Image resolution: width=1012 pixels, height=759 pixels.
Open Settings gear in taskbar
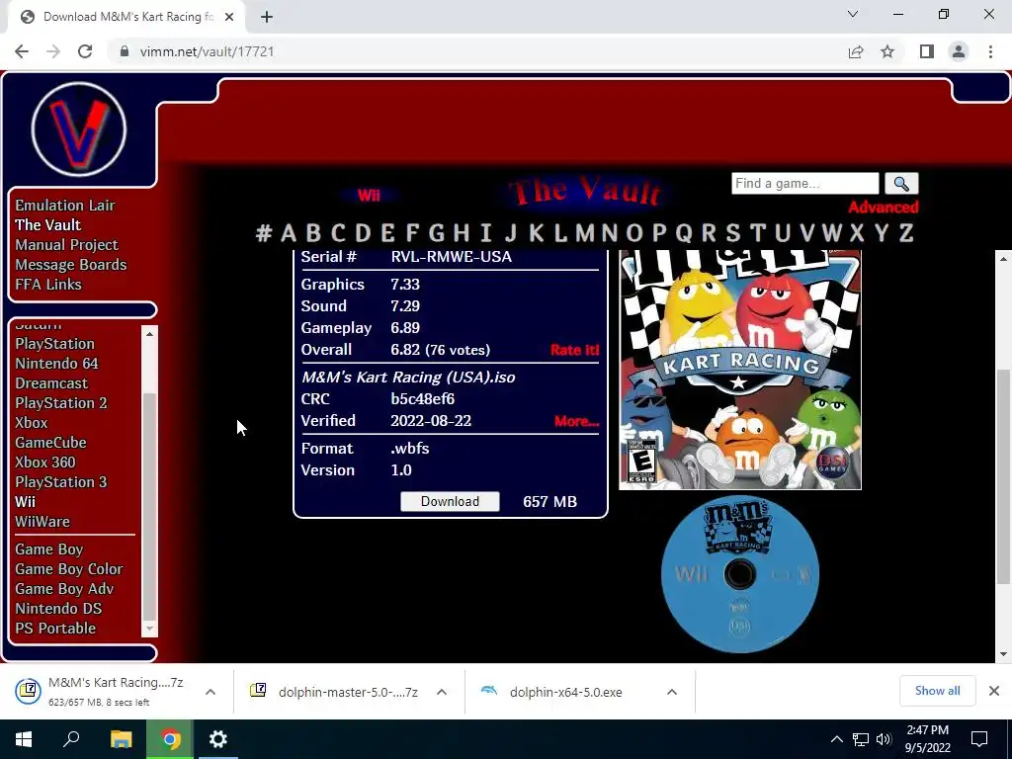click(218, 739)
